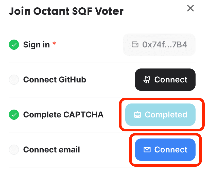This screenshot has width=209, height=174.
Task: Click the Connect GitHub step label
Action: pos(55,80)
